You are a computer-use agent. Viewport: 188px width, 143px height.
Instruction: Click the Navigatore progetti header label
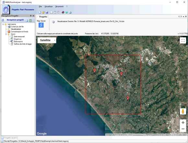coord(15,20)
